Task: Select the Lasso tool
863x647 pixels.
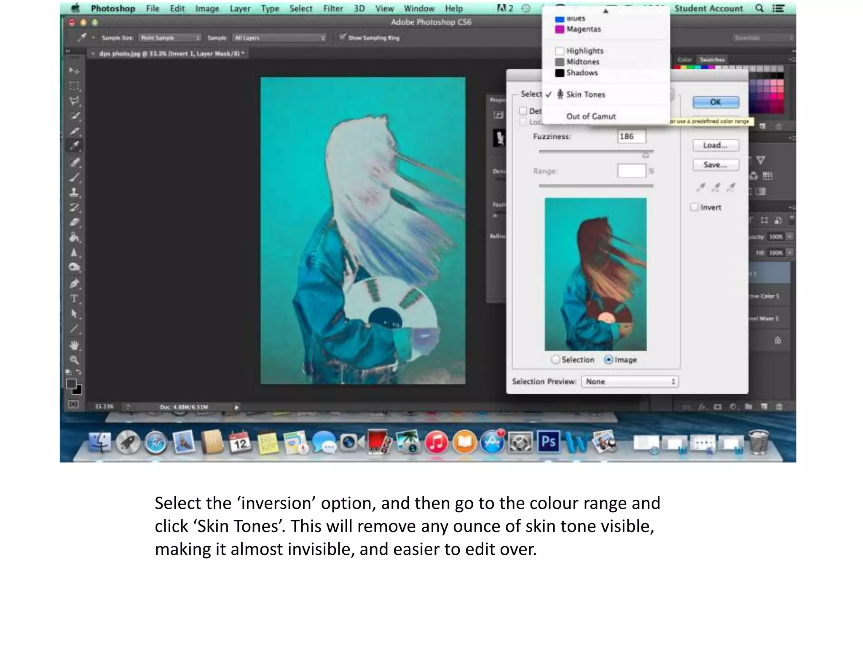Action: click(74, 101)
